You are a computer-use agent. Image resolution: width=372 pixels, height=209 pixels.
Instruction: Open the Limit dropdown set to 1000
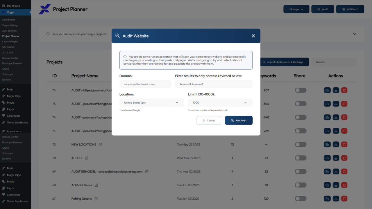click(x=220, y=102)
